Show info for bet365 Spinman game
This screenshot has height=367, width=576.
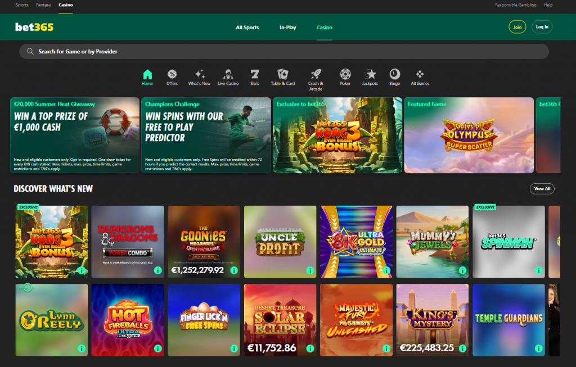[538, 270]
